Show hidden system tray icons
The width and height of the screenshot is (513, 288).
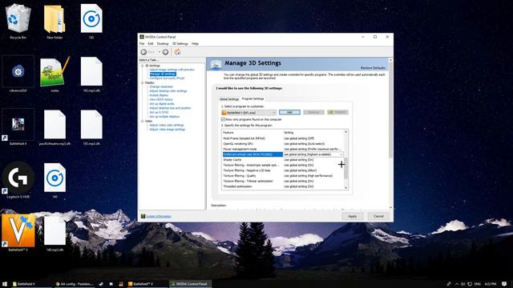point(457,284)
